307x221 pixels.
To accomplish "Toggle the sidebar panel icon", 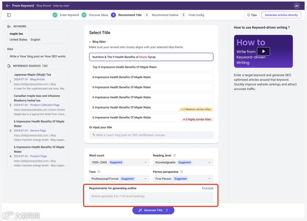I will [9, 15].
